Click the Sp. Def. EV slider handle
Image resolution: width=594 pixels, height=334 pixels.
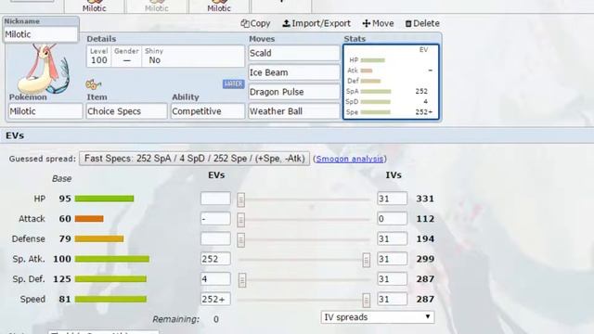242,280
